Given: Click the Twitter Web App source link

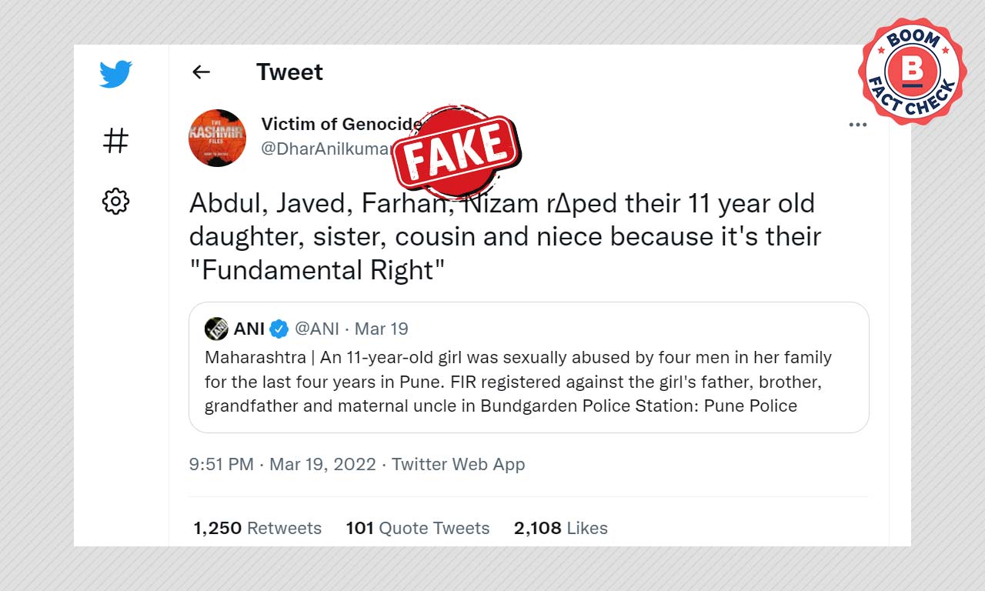Looking at the screenshot, I should tap(458, 464).
